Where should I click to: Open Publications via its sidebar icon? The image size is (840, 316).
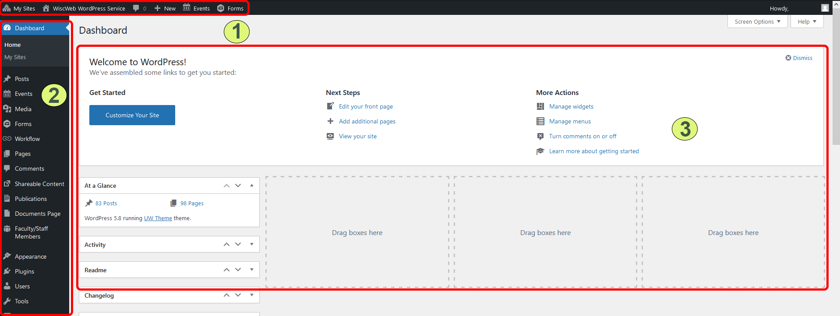click(x=7, y=199)
